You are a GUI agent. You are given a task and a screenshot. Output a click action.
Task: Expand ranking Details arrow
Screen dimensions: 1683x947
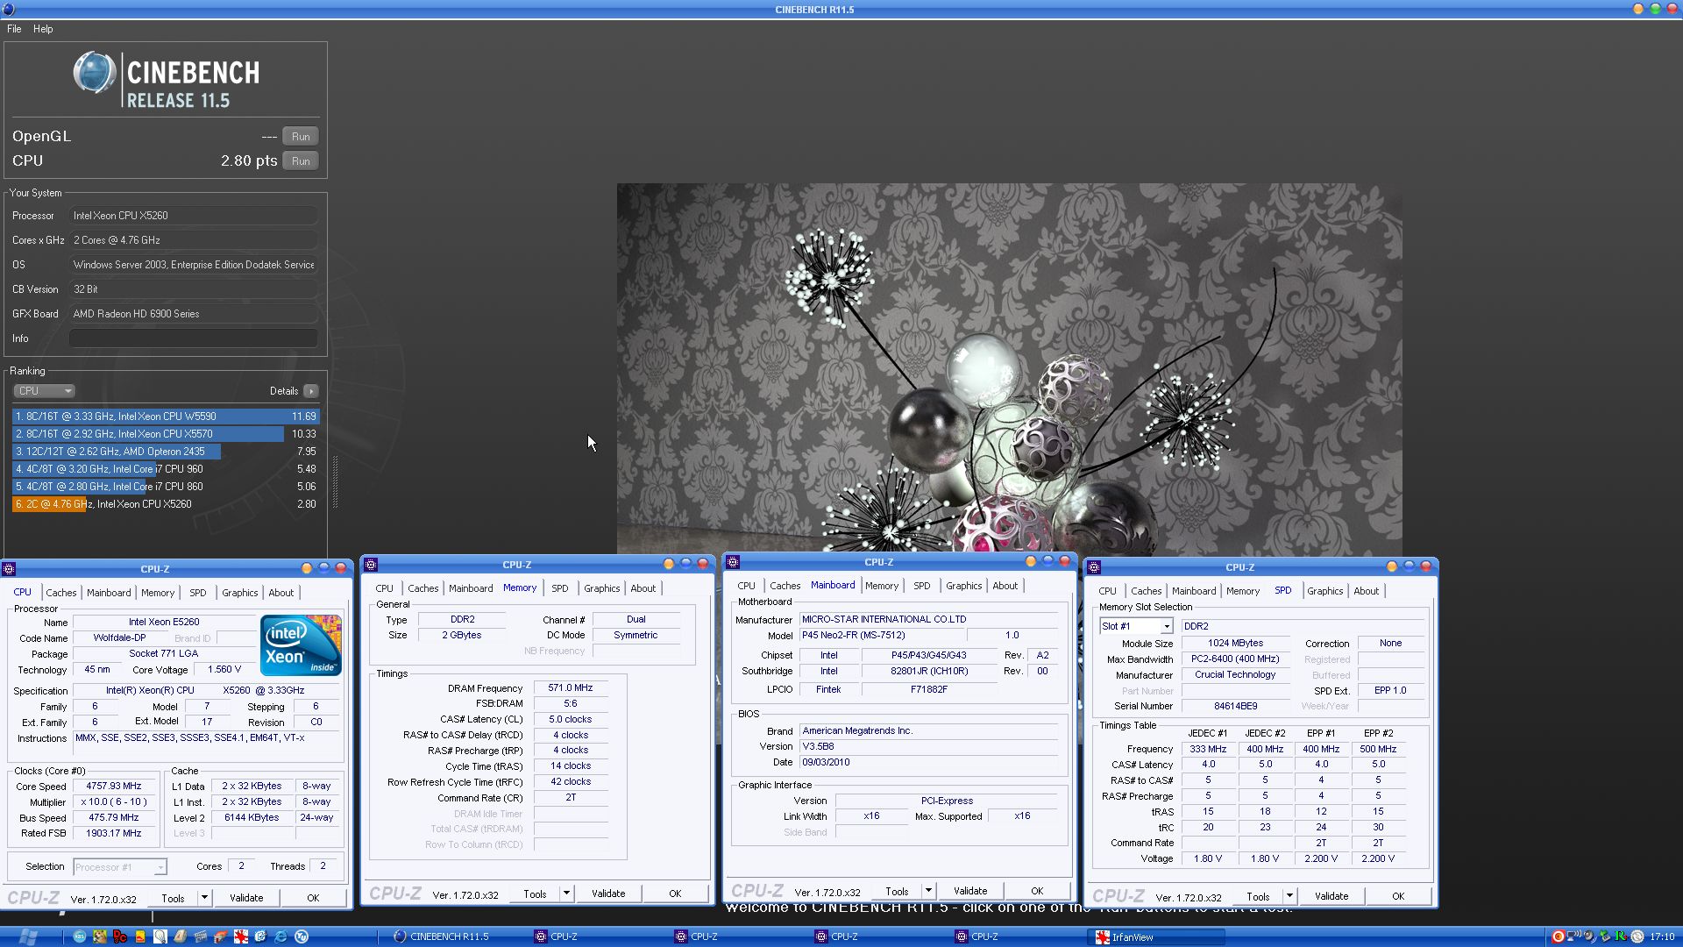click(x=311, y=391)
